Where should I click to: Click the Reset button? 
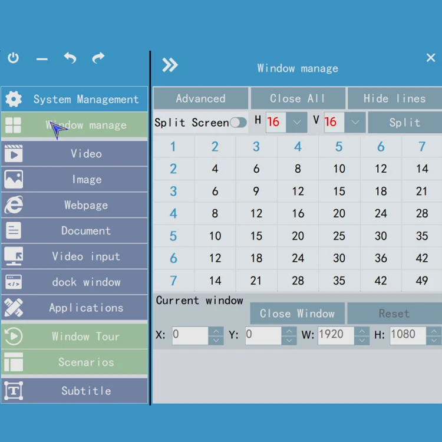pos(394,314)
